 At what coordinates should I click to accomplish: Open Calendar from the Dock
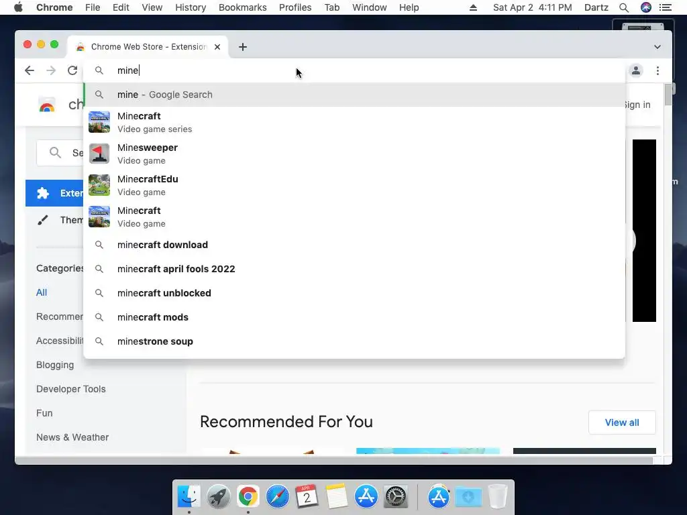(x=307, y=497)
